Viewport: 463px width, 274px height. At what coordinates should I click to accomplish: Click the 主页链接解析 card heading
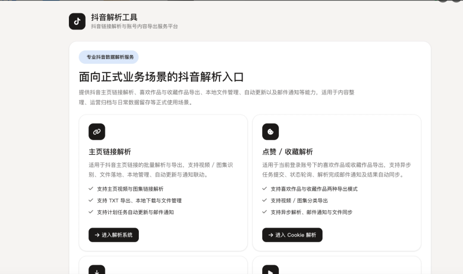point(110,152)
